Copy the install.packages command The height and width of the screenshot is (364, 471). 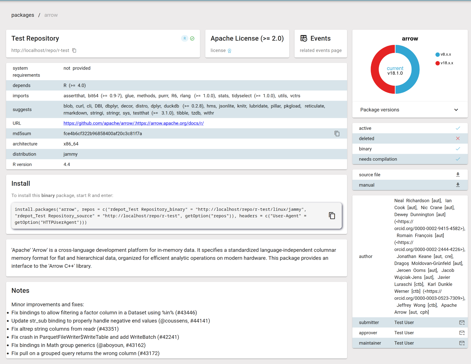pos(332,216)
